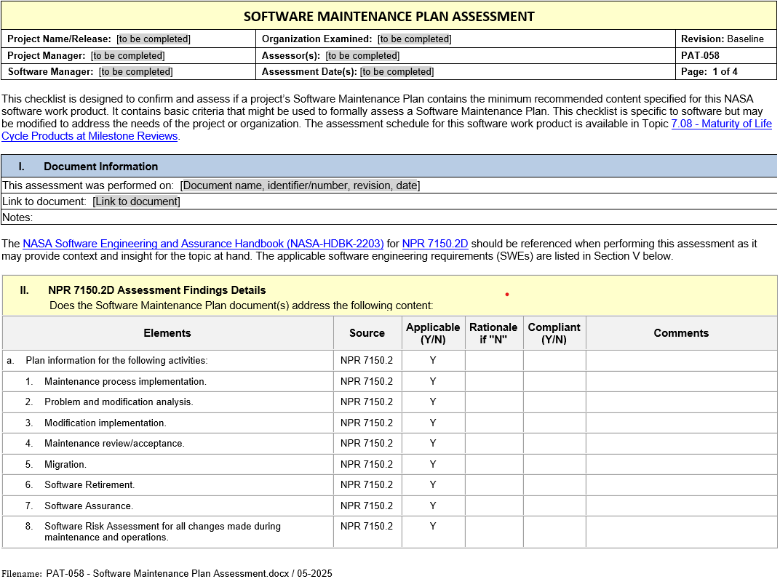Open the NASA Software Engineering Handbook link

click(x=203, y=244)
